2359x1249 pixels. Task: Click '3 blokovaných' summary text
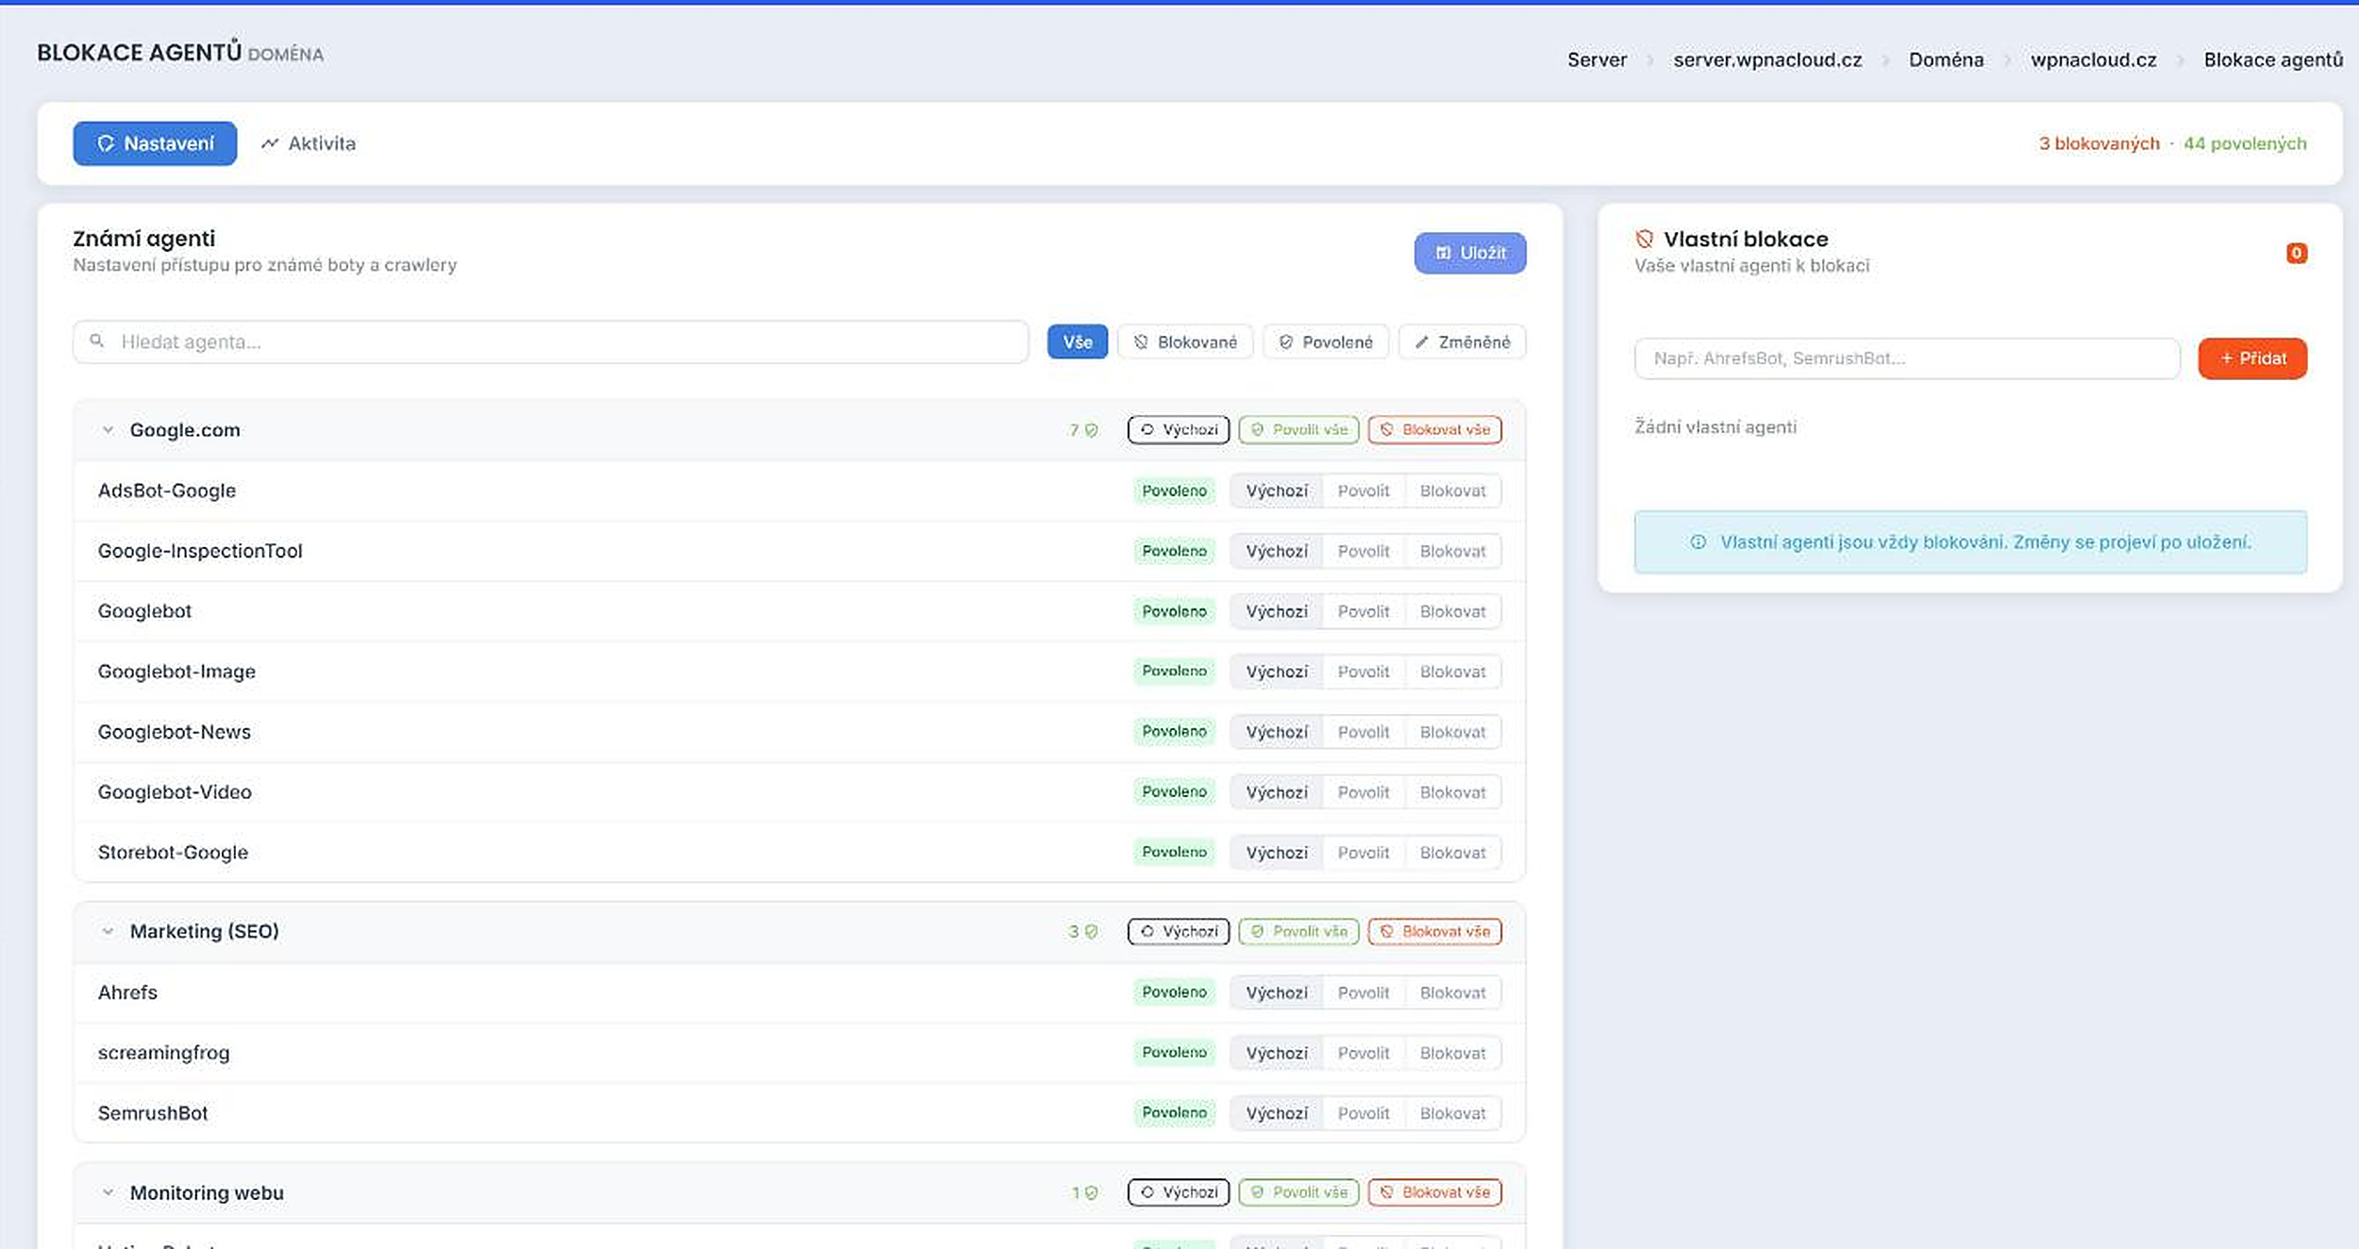click(x=2099, y=143)
